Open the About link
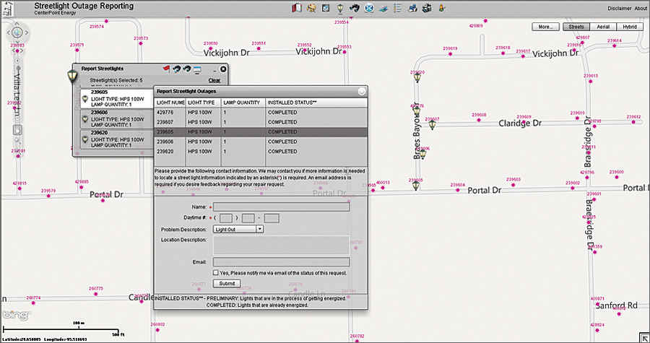Viewport: 650px width, 343px height. pyautogui.click(x=641, y=9)
